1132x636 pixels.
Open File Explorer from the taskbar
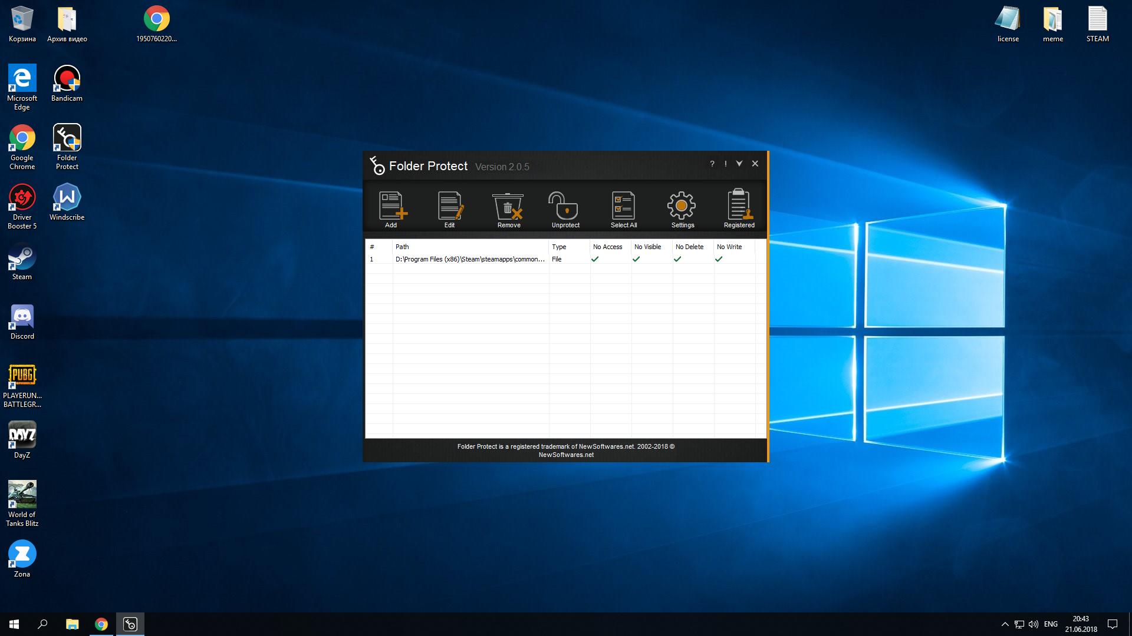[x=72, y=624]
